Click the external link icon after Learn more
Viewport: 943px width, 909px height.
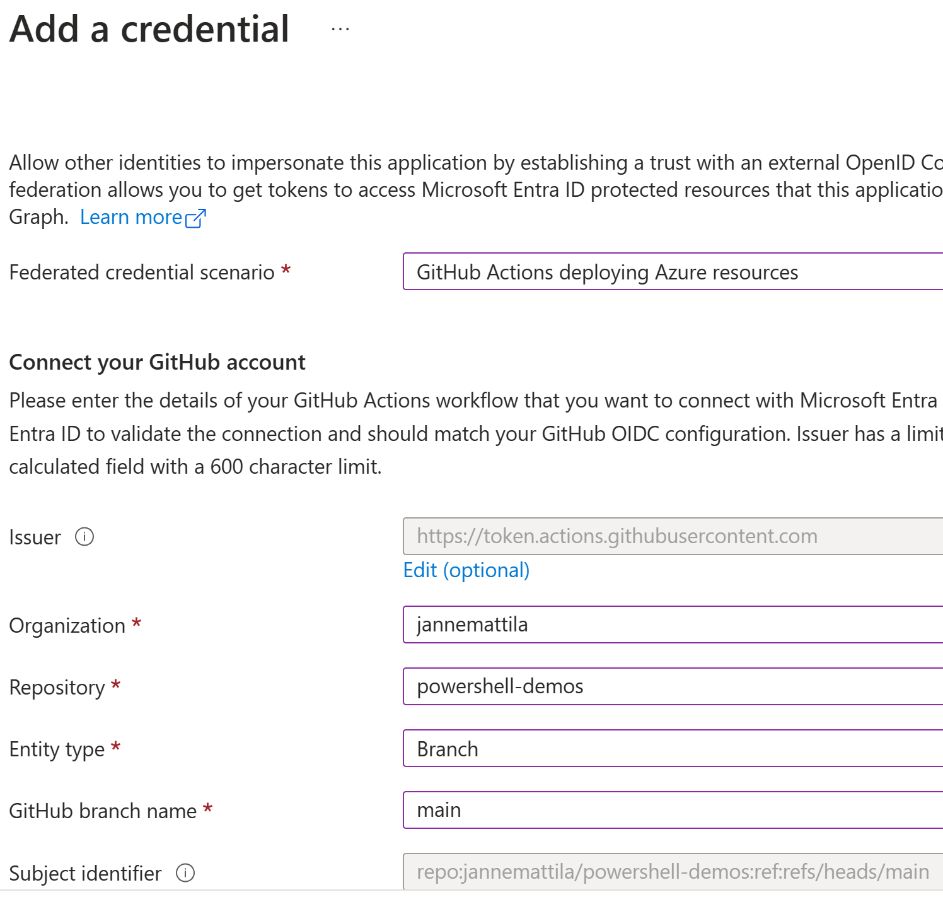[x=195, y=218]
